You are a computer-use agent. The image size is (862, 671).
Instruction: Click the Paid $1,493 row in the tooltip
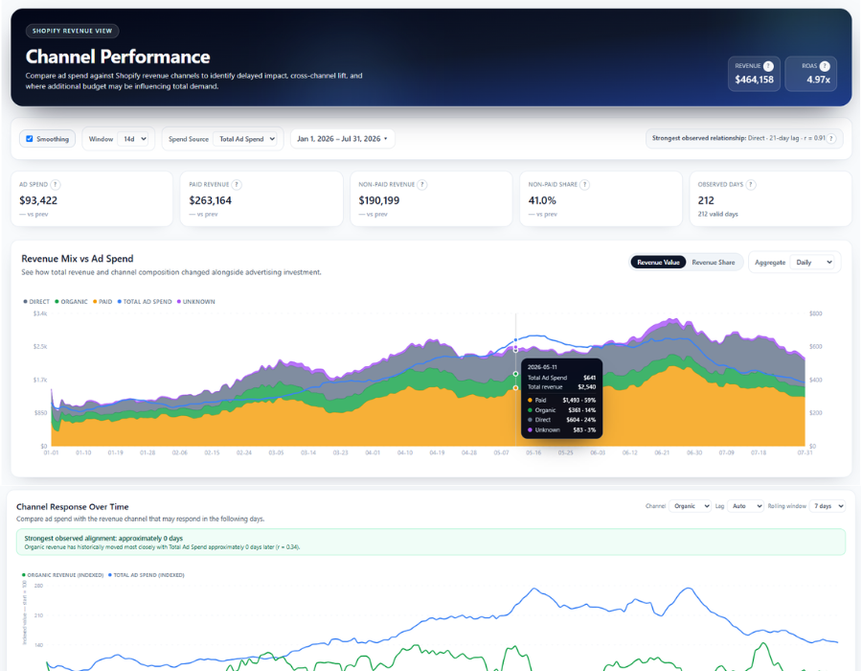click(x=561, y=401)
